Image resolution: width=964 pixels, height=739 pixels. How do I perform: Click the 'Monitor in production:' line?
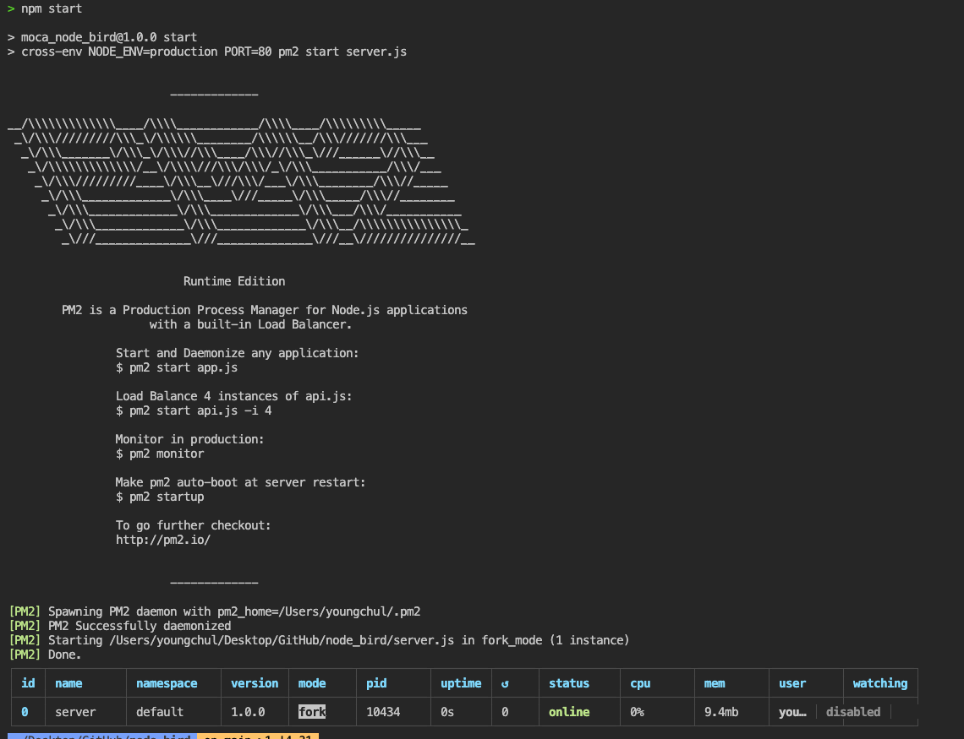(189, 439)
